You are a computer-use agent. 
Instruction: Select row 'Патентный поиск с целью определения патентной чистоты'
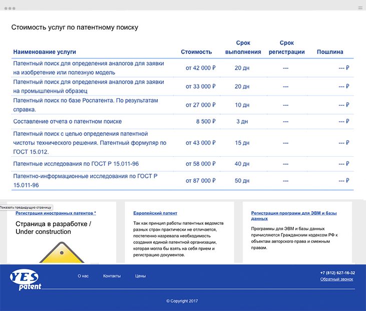tap(183, 143)
